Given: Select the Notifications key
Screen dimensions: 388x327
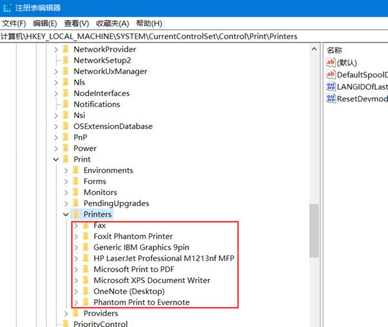Looking at the screenshot, I should point(97,104).
